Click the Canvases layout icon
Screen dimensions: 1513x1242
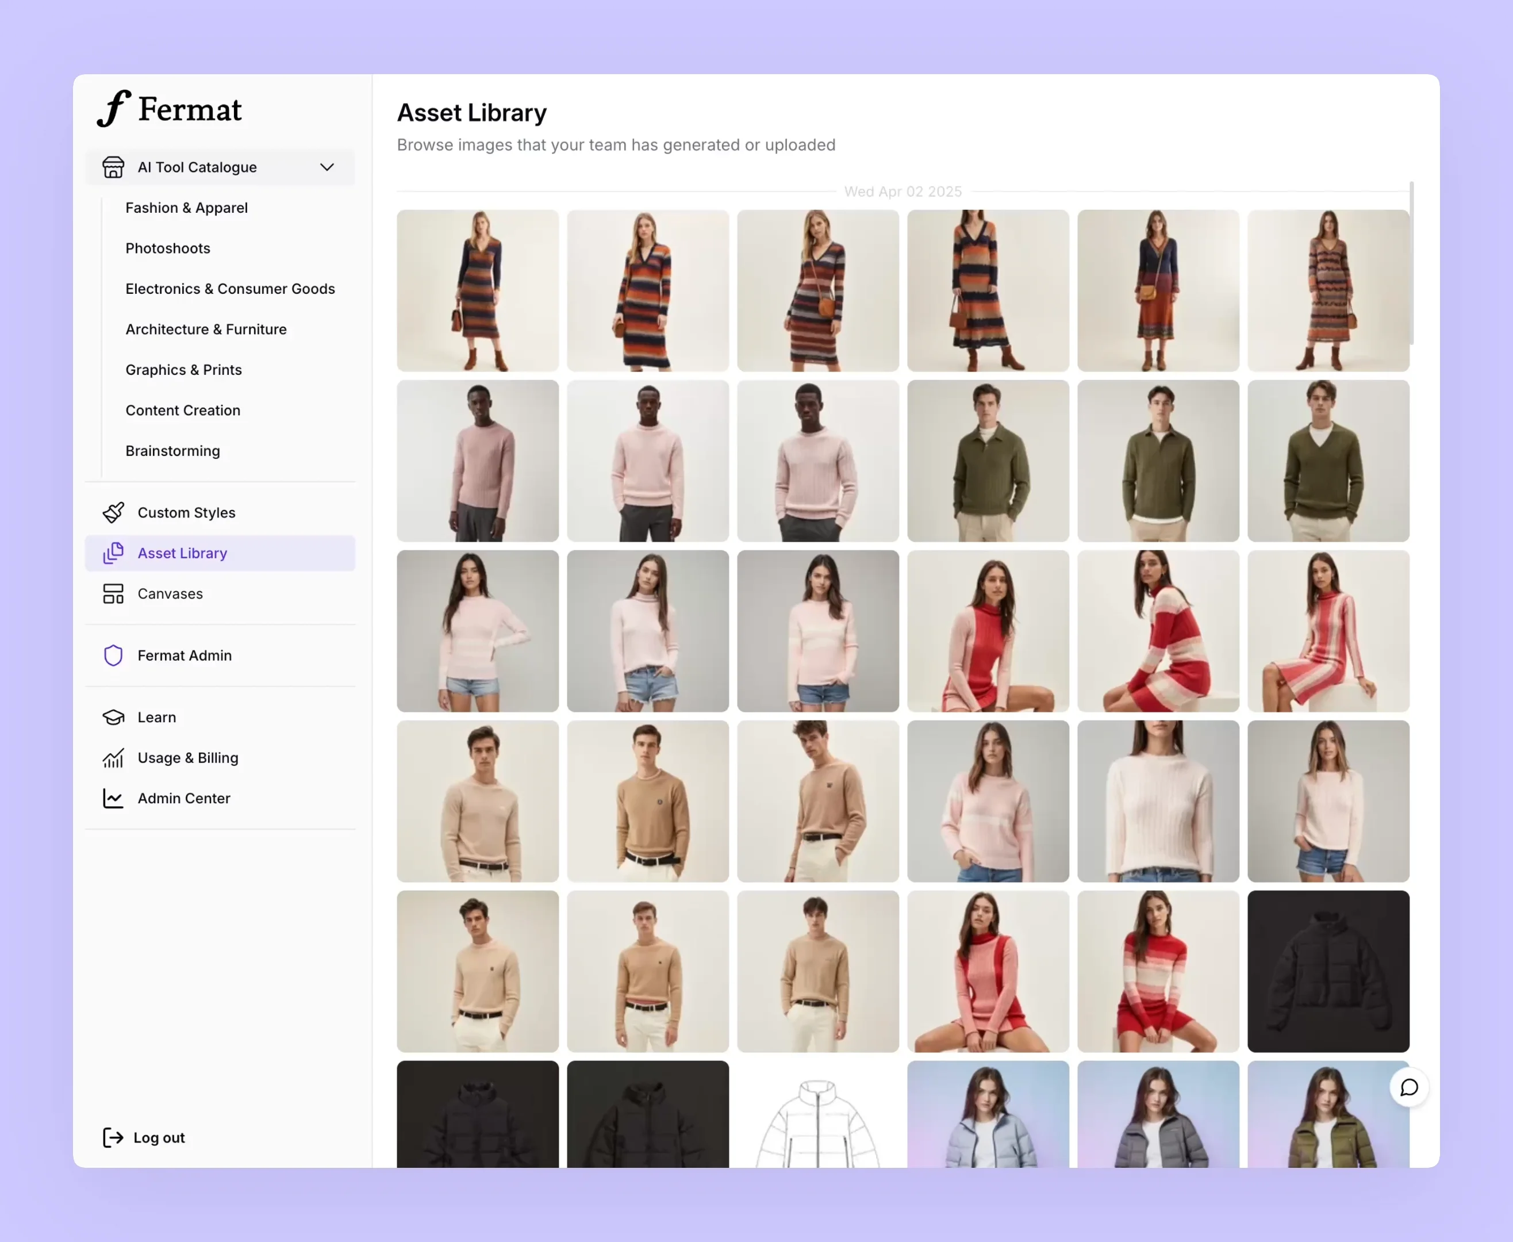(x=113, y=594)
